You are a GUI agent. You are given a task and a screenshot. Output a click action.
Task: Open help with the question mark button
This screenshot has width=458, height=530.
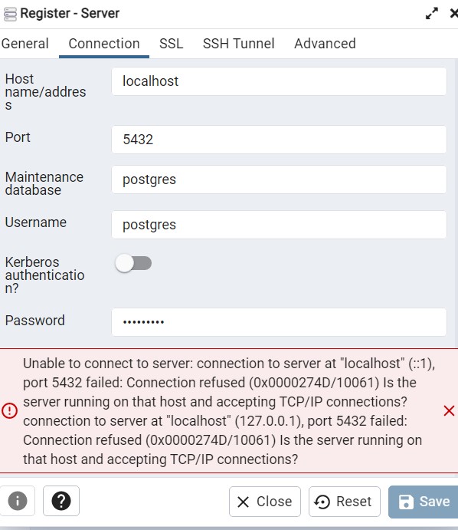pos(61,501)
